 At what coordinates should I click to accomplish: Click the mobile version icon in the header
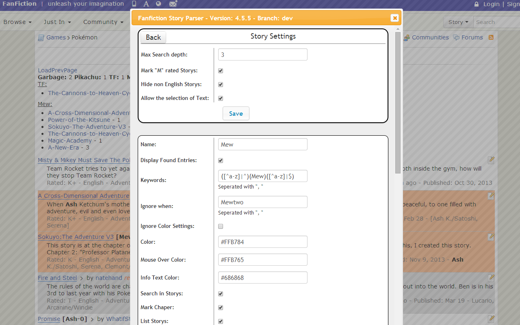point(134,4)
